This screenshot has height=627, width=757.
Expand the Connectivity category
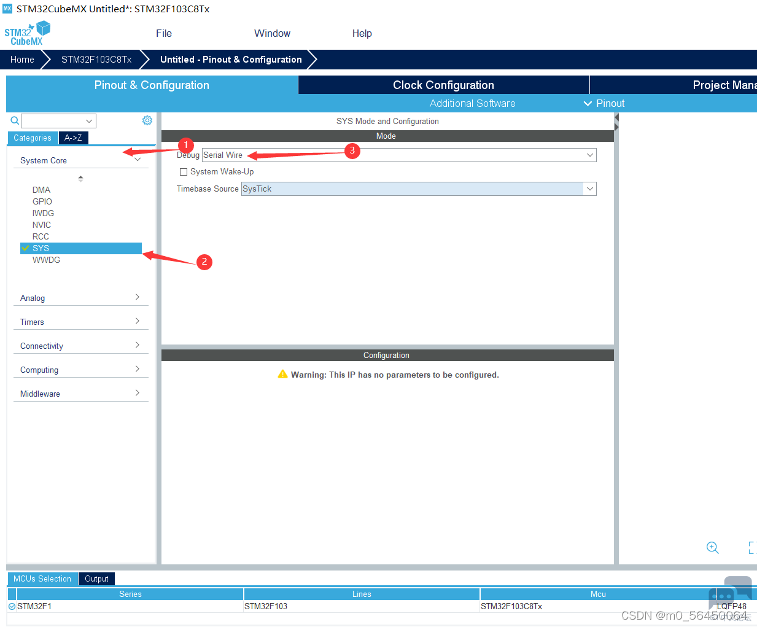80,346
